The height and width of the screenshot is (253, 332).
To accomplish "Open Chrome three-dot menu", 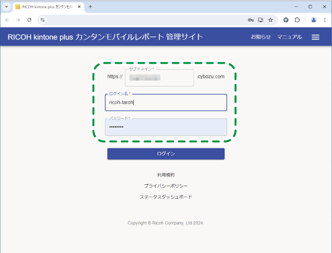I will tap(325, 20).
